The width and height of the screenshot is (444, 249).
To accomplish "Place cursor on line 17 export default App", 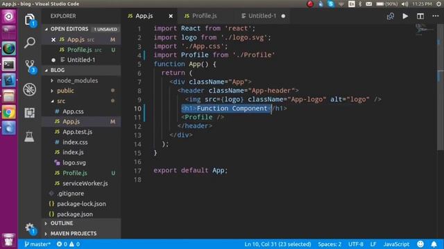I will tap(190, 171).
